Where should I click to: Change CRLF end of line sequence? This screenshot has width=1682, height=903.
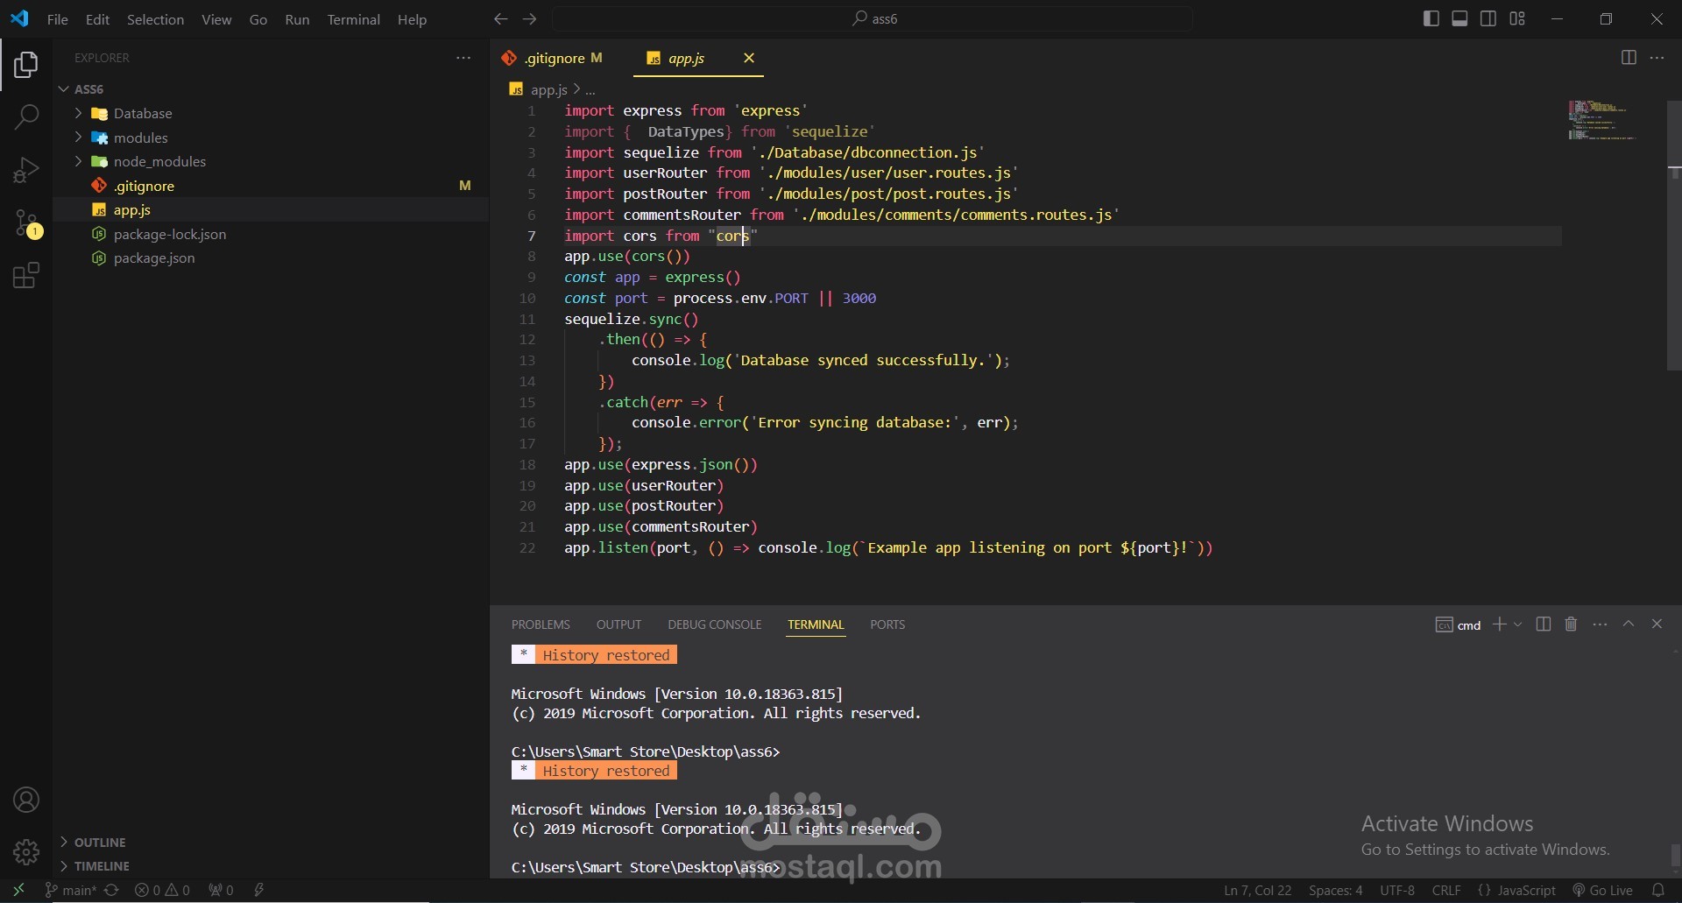tap(1446, 890)
